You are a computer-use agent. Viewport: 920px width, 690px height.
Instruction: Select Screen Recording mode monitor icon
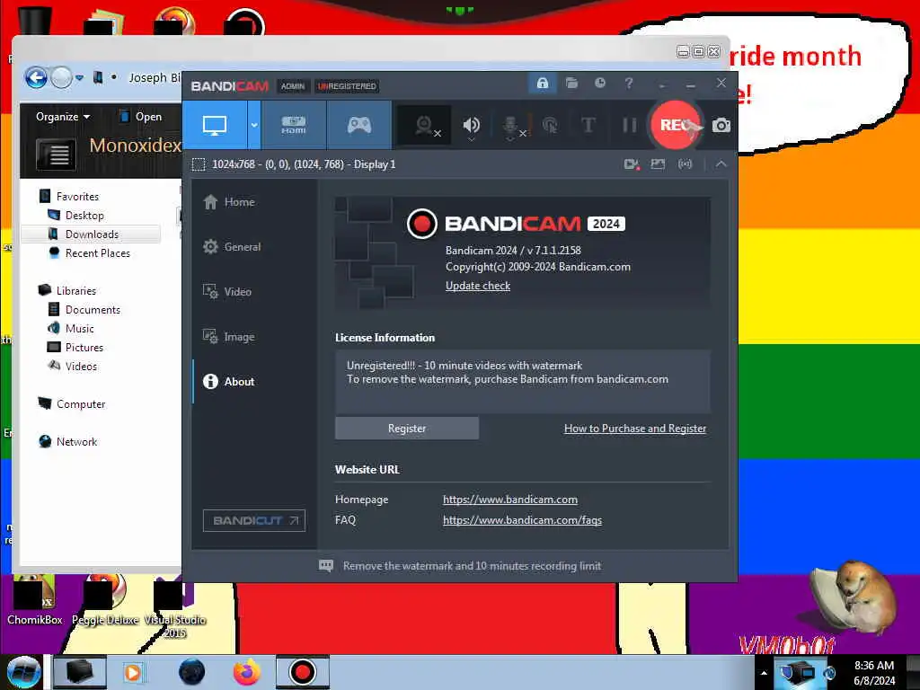[215, 125]
